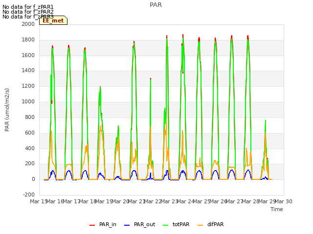
Task: Click the 2000 y-axis tick label
Action: click(28, 24)
